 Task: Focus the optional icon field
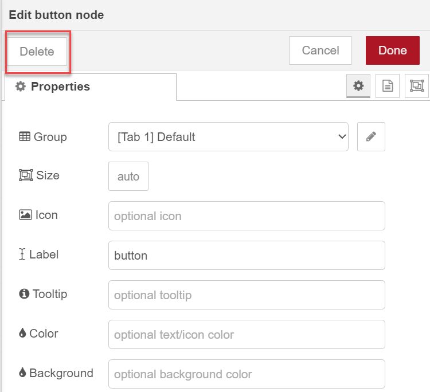tap(247, 215)
